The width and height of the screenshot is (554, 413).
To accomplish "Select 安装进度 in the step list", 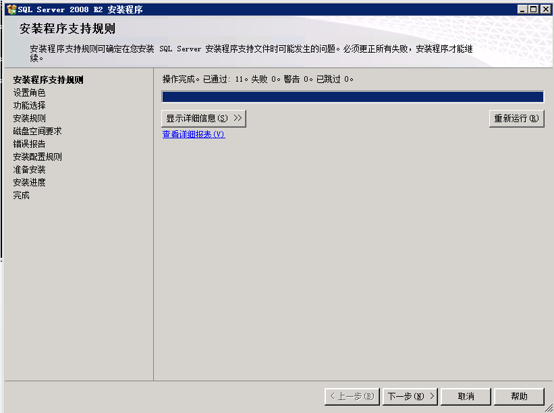I will pos(29,182).
